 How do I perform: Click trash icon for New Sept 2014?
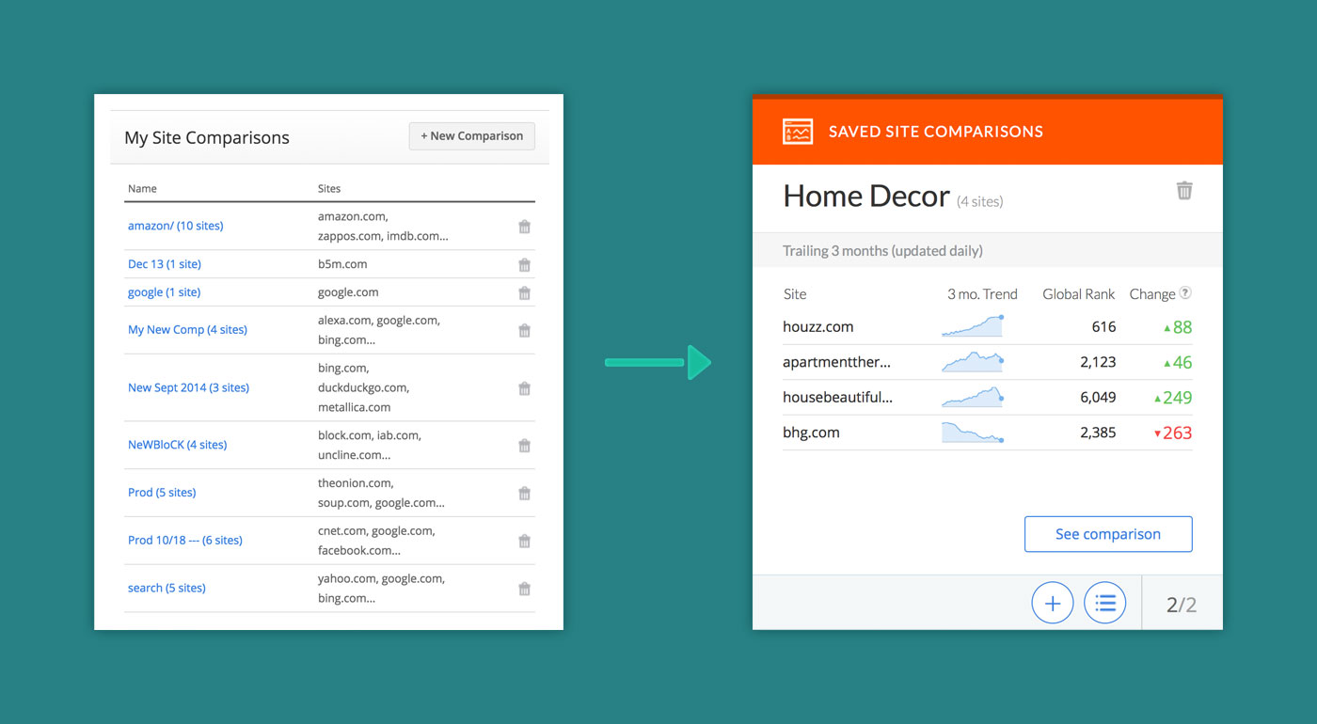525,388
